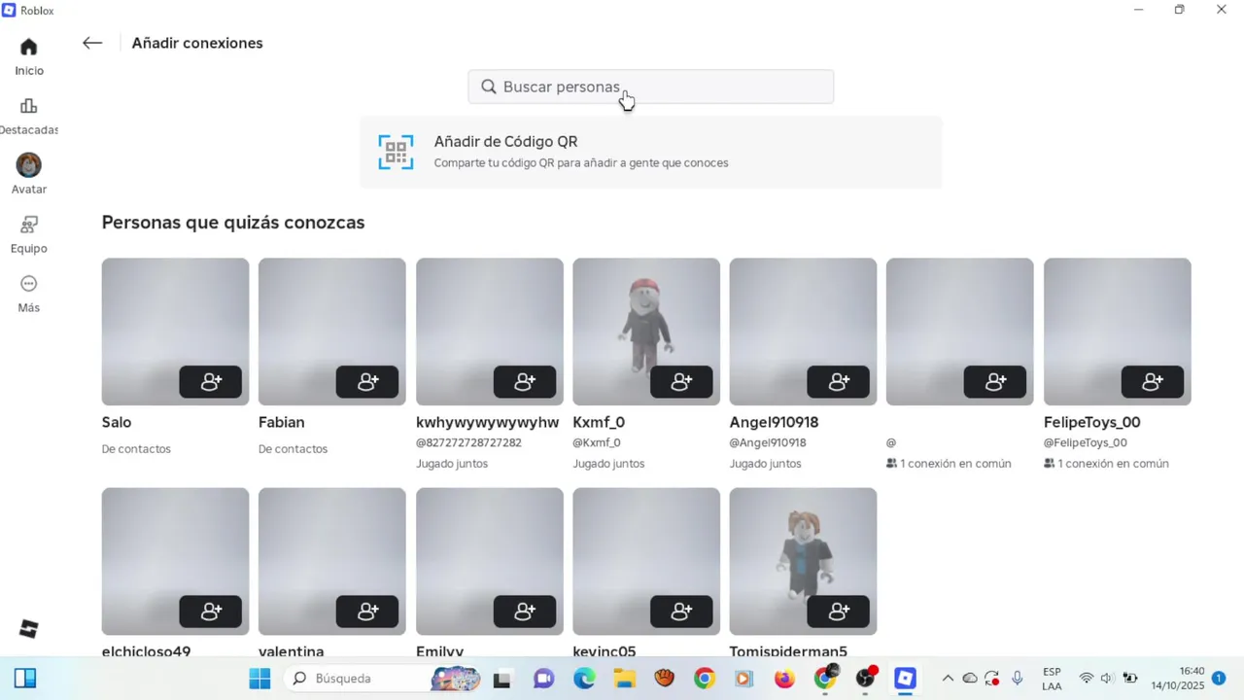Add kwhywywywywyhw as a connection
Viewport: 1244px width, 700px height.
pyautogui.click(x=525, y=382)
